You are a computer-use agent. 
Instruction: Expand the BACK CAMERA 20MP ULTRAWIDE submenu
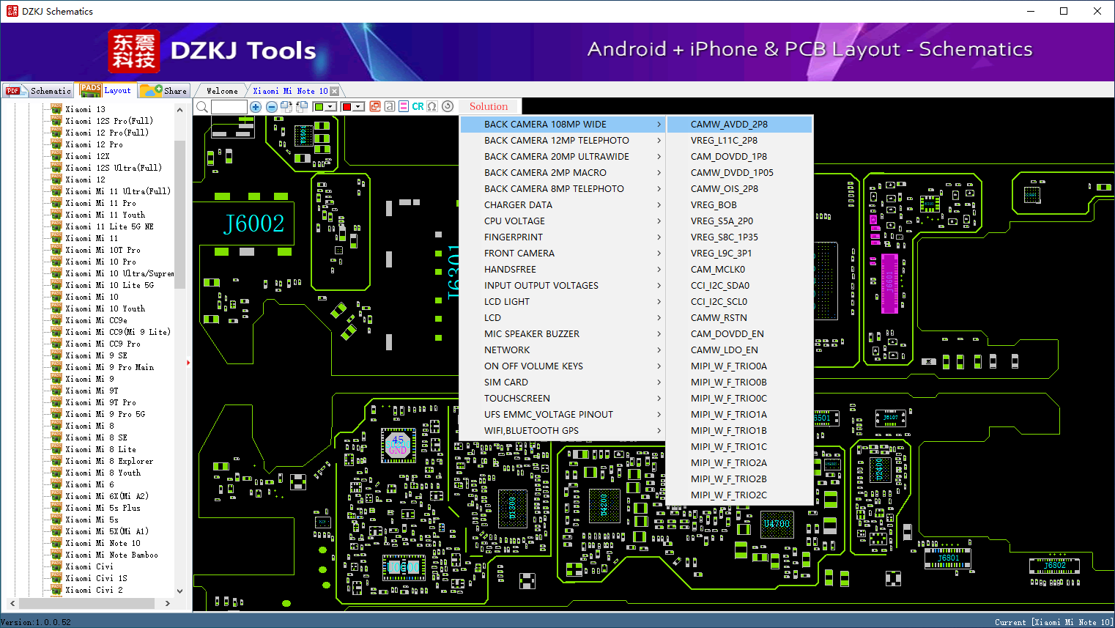pos(563,157)
